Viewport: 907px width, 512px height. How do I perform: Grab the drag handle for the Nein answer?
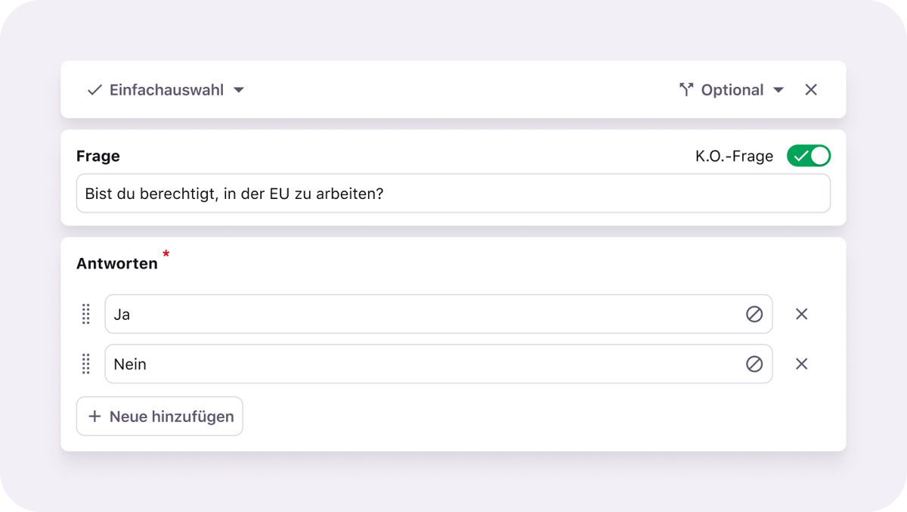coord(86,364)
